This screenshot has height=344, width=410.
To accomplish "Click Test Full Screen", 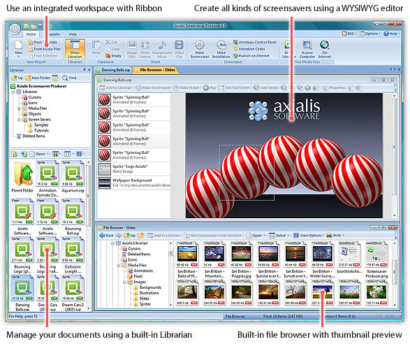I will 234,88.
